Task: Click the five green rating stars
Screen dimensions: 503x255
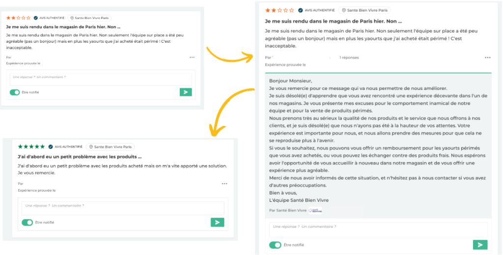Action: click(x=31, y=146)
